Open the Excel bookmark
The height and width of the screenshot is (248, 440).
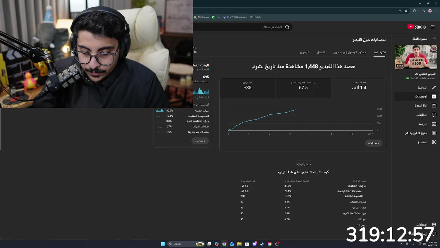216,17
